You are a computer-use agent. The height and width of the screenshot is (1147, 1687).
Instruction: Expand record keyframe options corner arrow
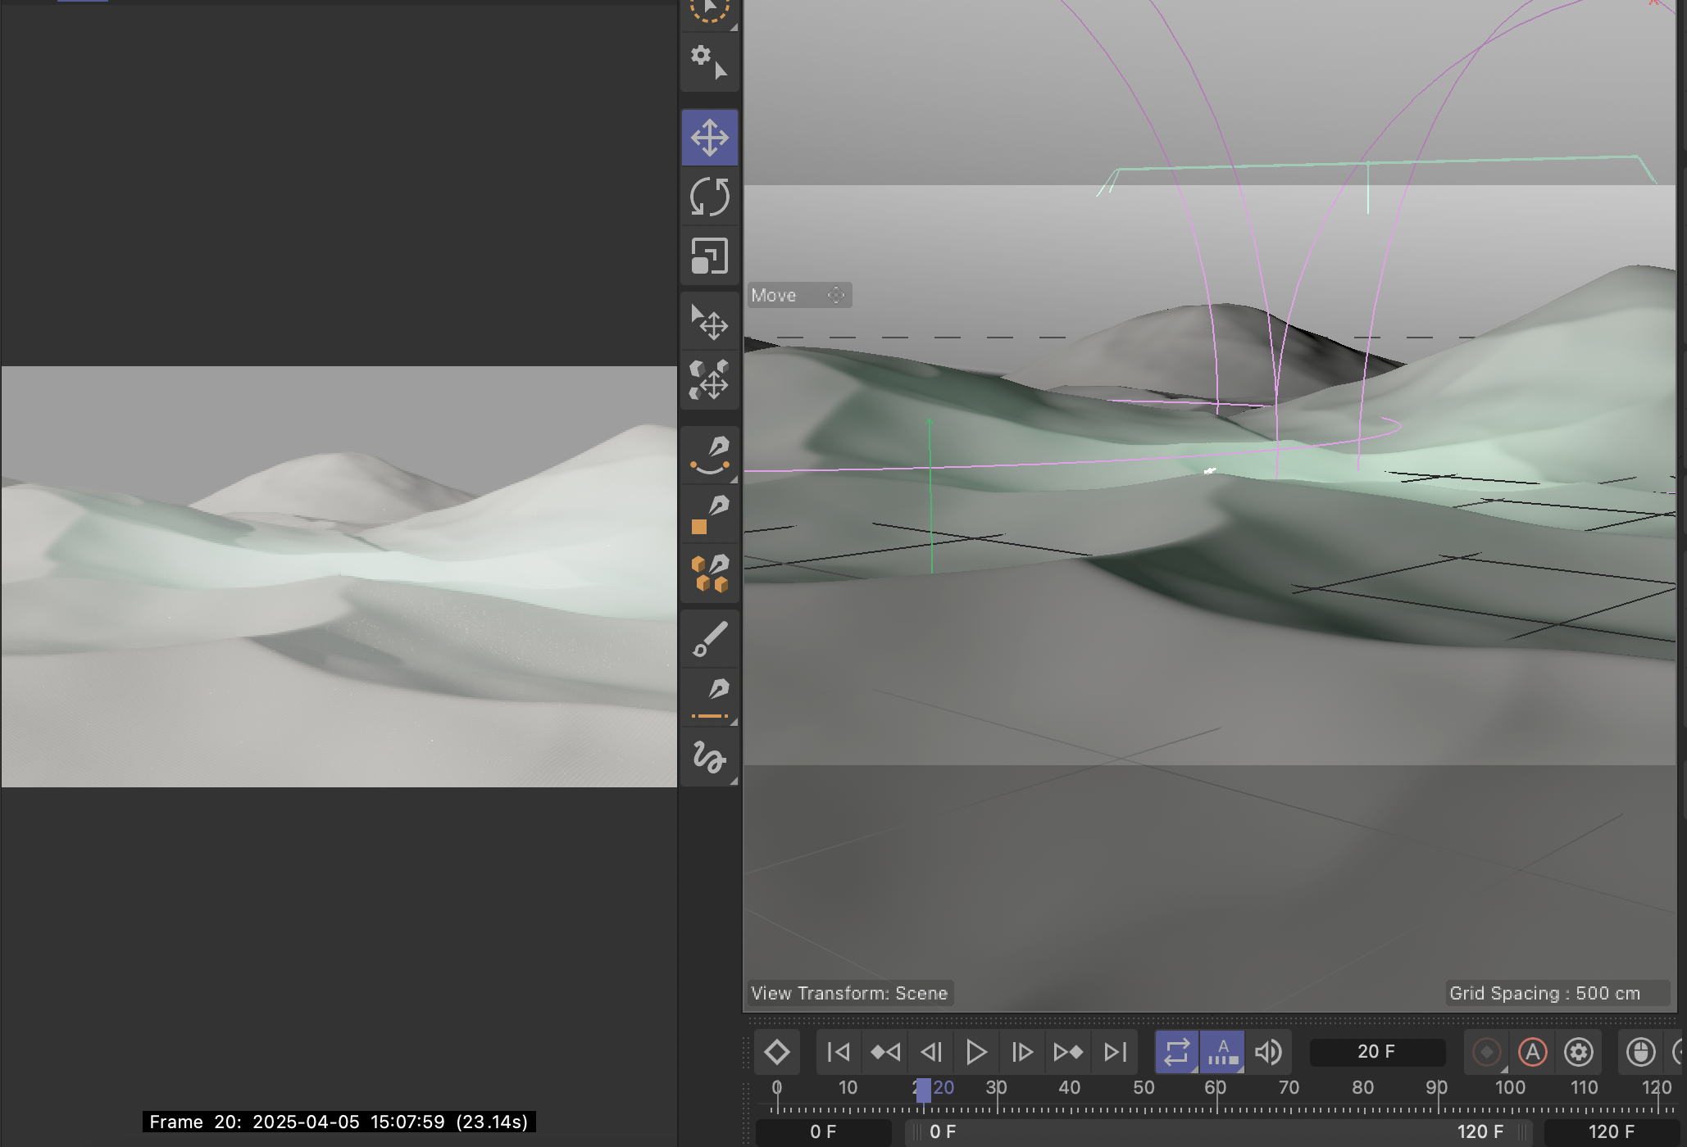1503,1069
